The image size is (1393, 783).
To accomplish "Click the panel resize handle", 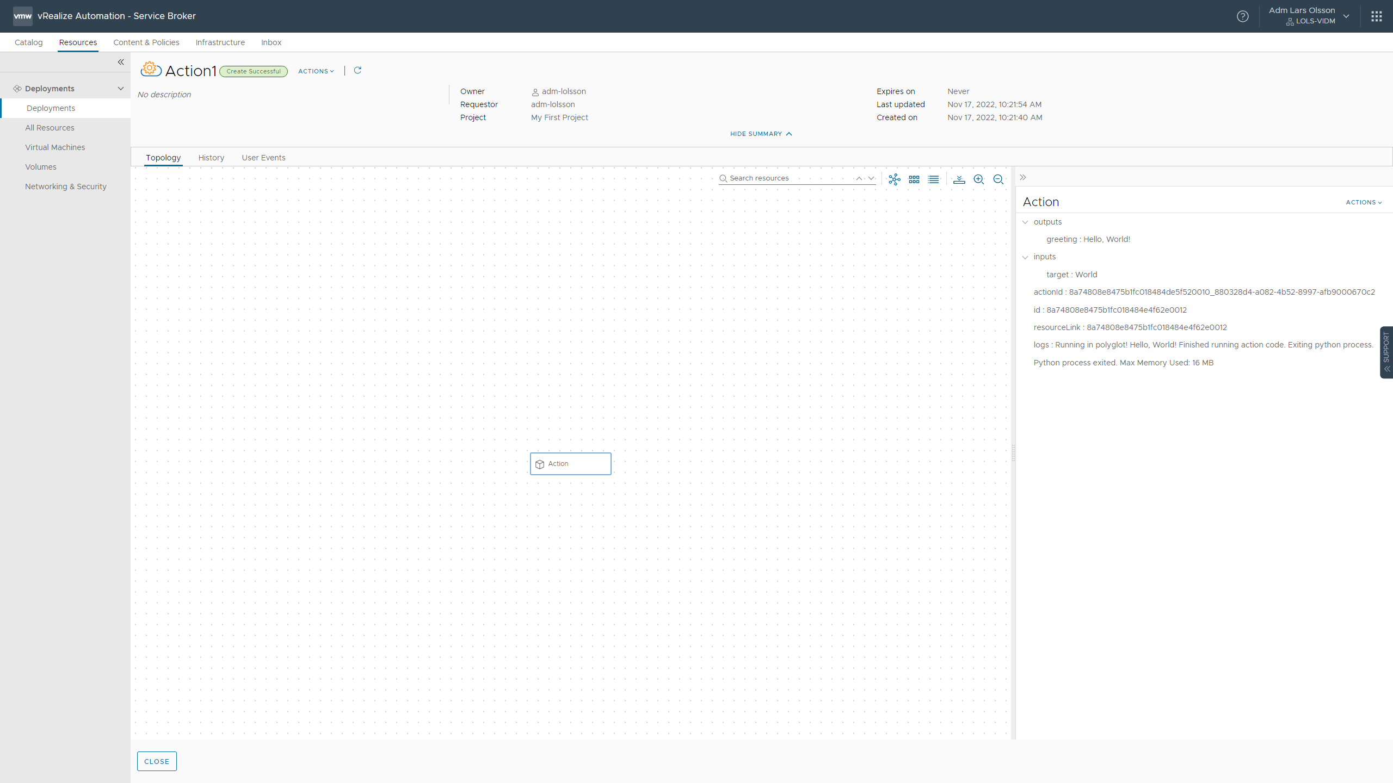I will pos(1013,453).
